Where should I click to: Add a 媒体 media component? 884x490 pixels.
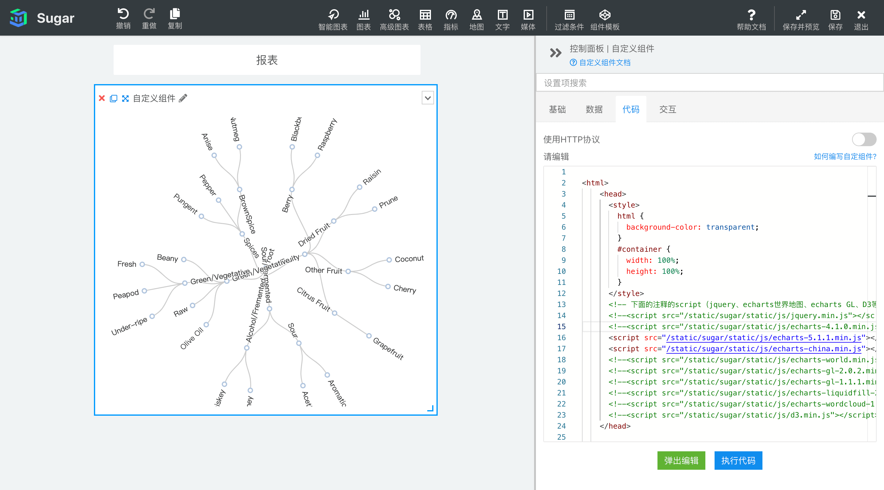click(x=528, y=20)
